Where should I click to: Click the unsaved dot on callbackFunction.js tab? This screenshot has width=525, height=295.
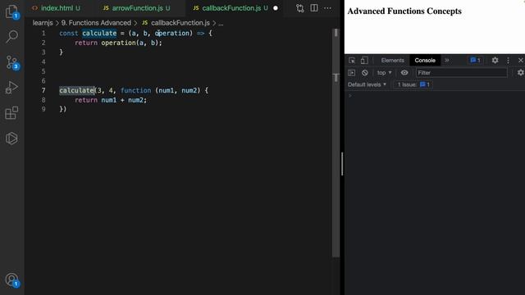[276, 8]
